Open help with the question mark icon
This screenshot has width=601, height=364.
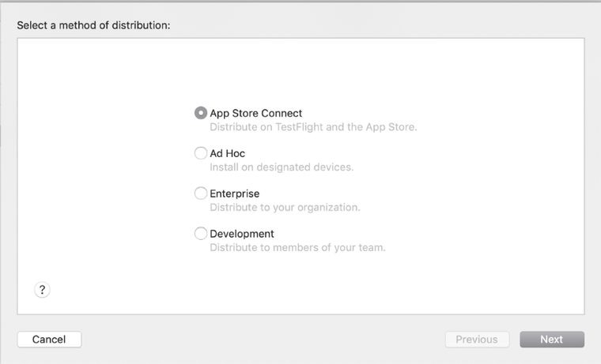(43, 290)
